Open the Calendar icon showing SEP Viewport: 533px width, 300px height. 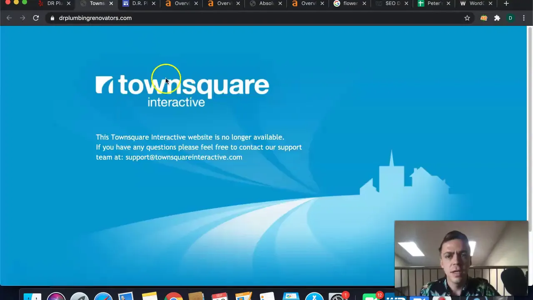220,296
